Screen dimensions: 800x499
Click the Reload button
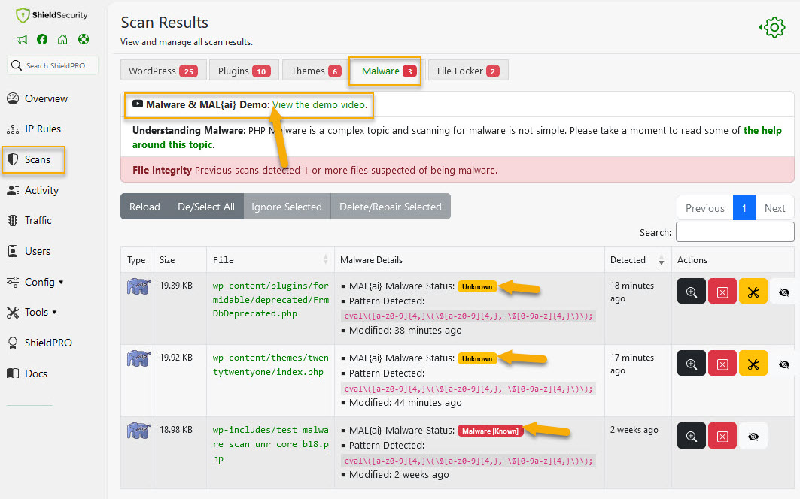[x=144, y=207]
